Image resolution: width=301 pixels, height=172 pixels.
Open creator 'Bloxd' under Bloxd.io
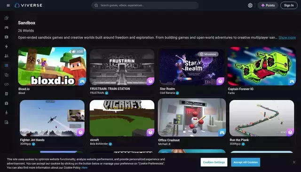point(22,93)
